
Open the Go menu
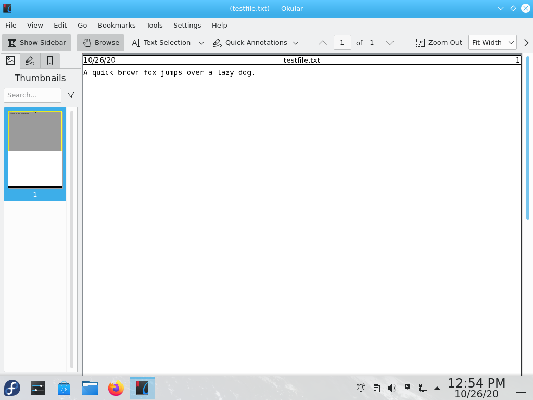pos(82,25)
